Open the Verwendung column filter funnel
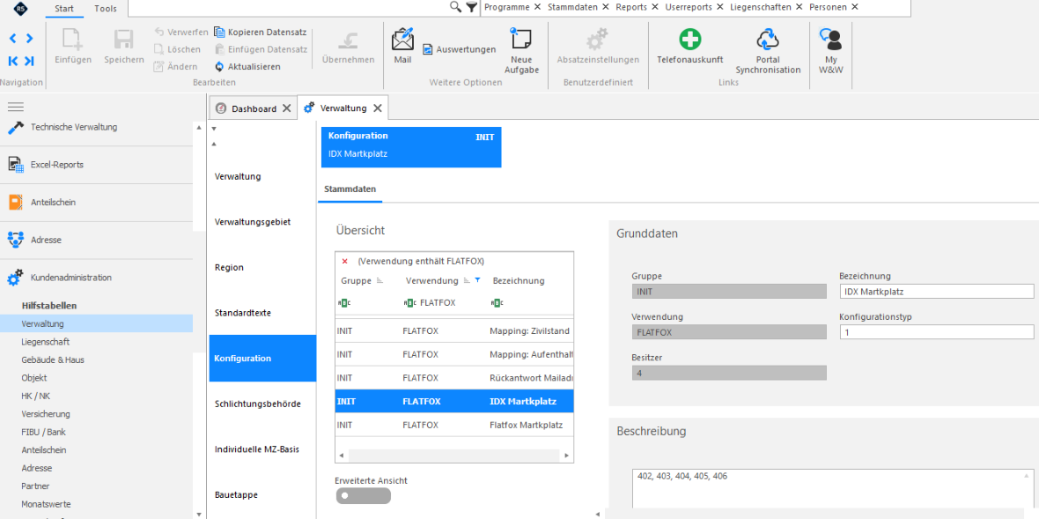The image size is (1039, 519). click(478, 280)
